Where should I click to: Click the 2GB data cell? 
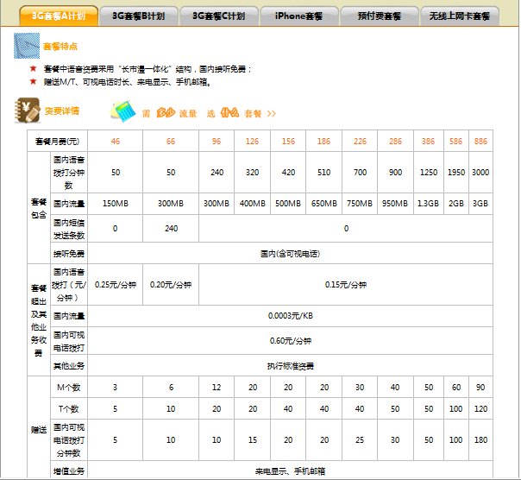[x=456, y=203]
